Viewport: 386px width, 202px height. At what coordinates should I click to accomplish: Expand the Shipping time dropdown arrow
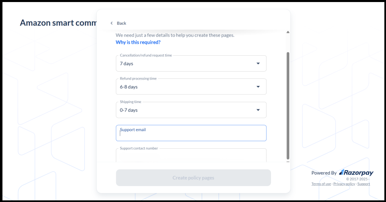point(258,110)
